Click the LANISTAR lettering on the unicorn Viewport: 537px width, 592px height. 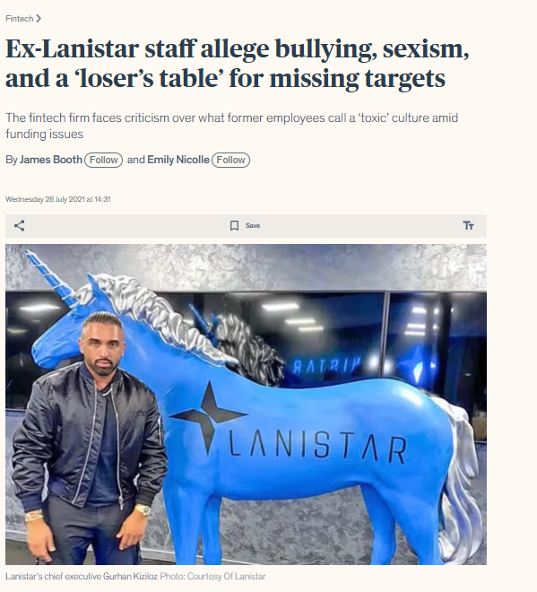coord(317,447)
